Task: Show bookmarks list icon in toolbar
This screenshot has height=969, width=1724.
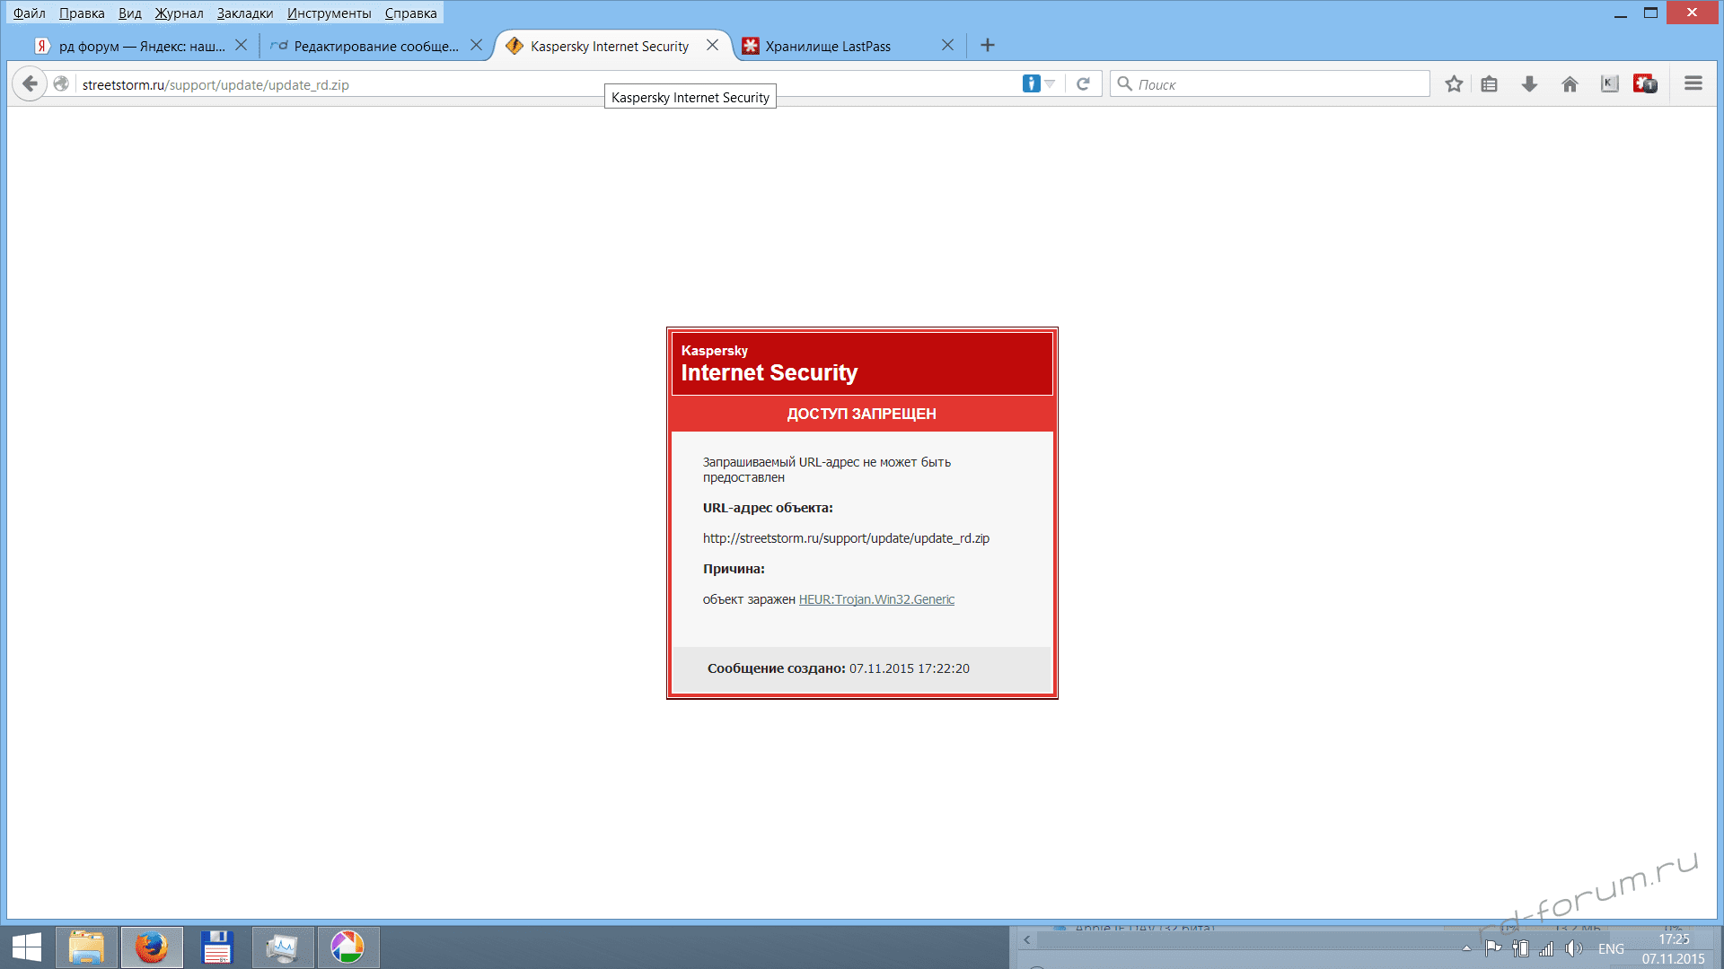Action: [1490, 84]
